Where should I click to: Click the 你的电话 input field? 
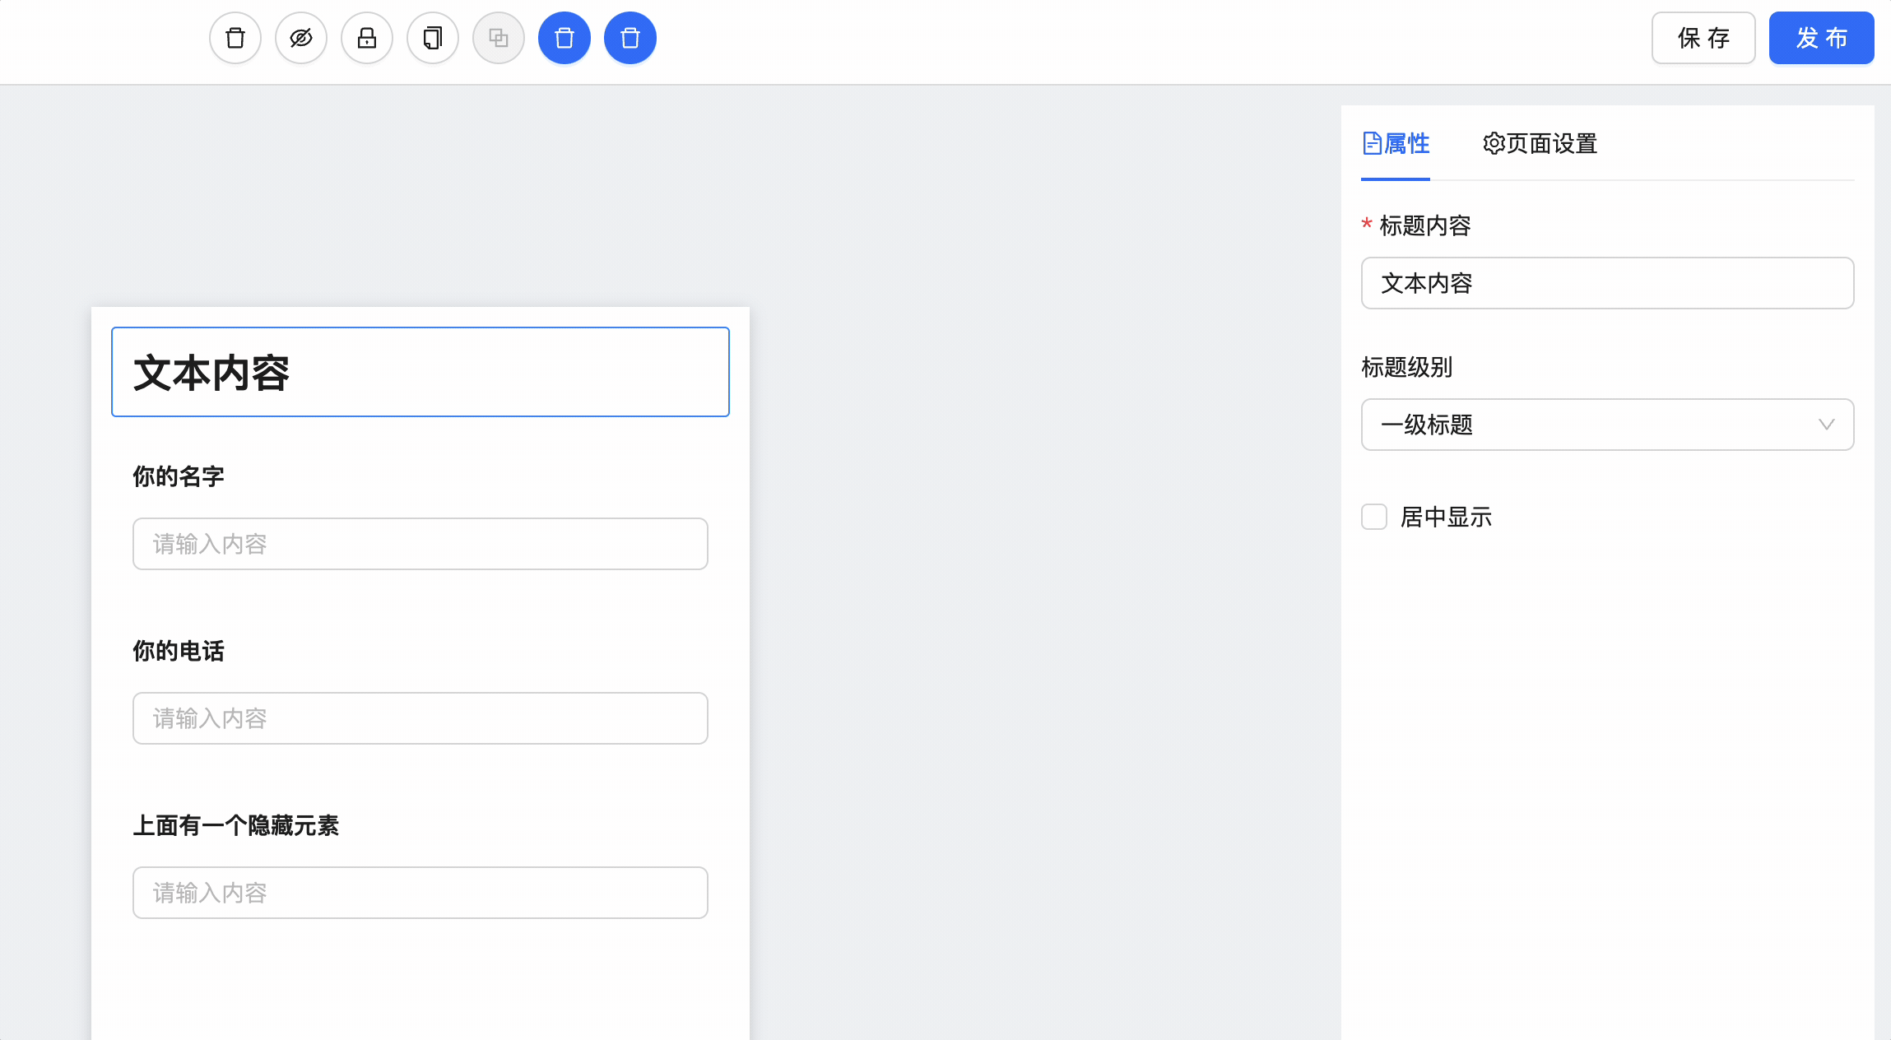420,718
